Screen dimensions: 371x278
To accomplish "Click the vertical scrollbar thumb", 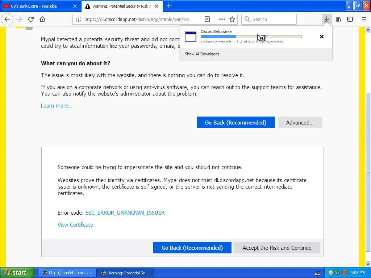I will tap(368, 173).
